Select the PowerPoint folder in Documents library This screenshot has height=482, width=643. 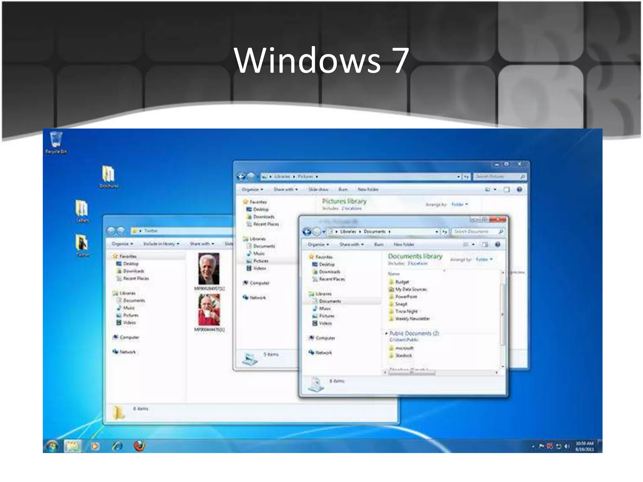click(403, 297)
